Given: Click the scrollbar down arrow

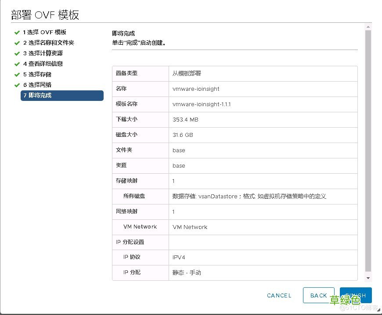Looking at the screenshot, I should 368,278.
